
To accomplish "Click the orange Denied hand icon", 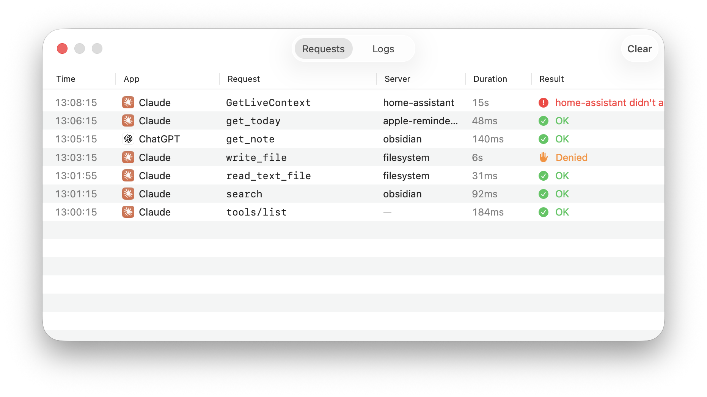I will point(544,157).
